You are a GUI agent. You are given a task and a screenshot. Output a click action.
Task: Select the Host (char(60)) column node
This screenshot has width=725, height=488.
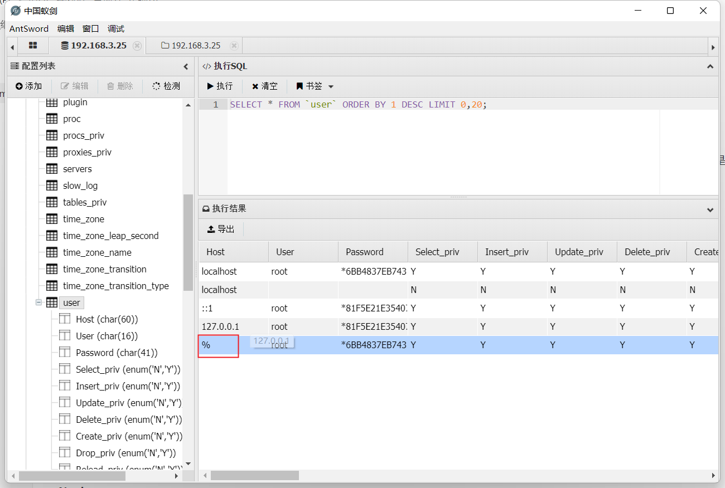coord(107,319)
